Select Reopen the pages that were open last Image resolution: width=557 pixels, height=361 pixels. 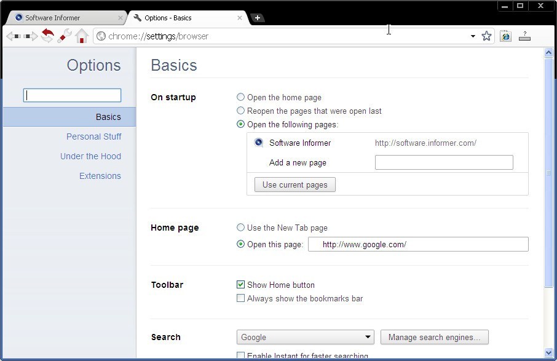click(x=240, y=111)
